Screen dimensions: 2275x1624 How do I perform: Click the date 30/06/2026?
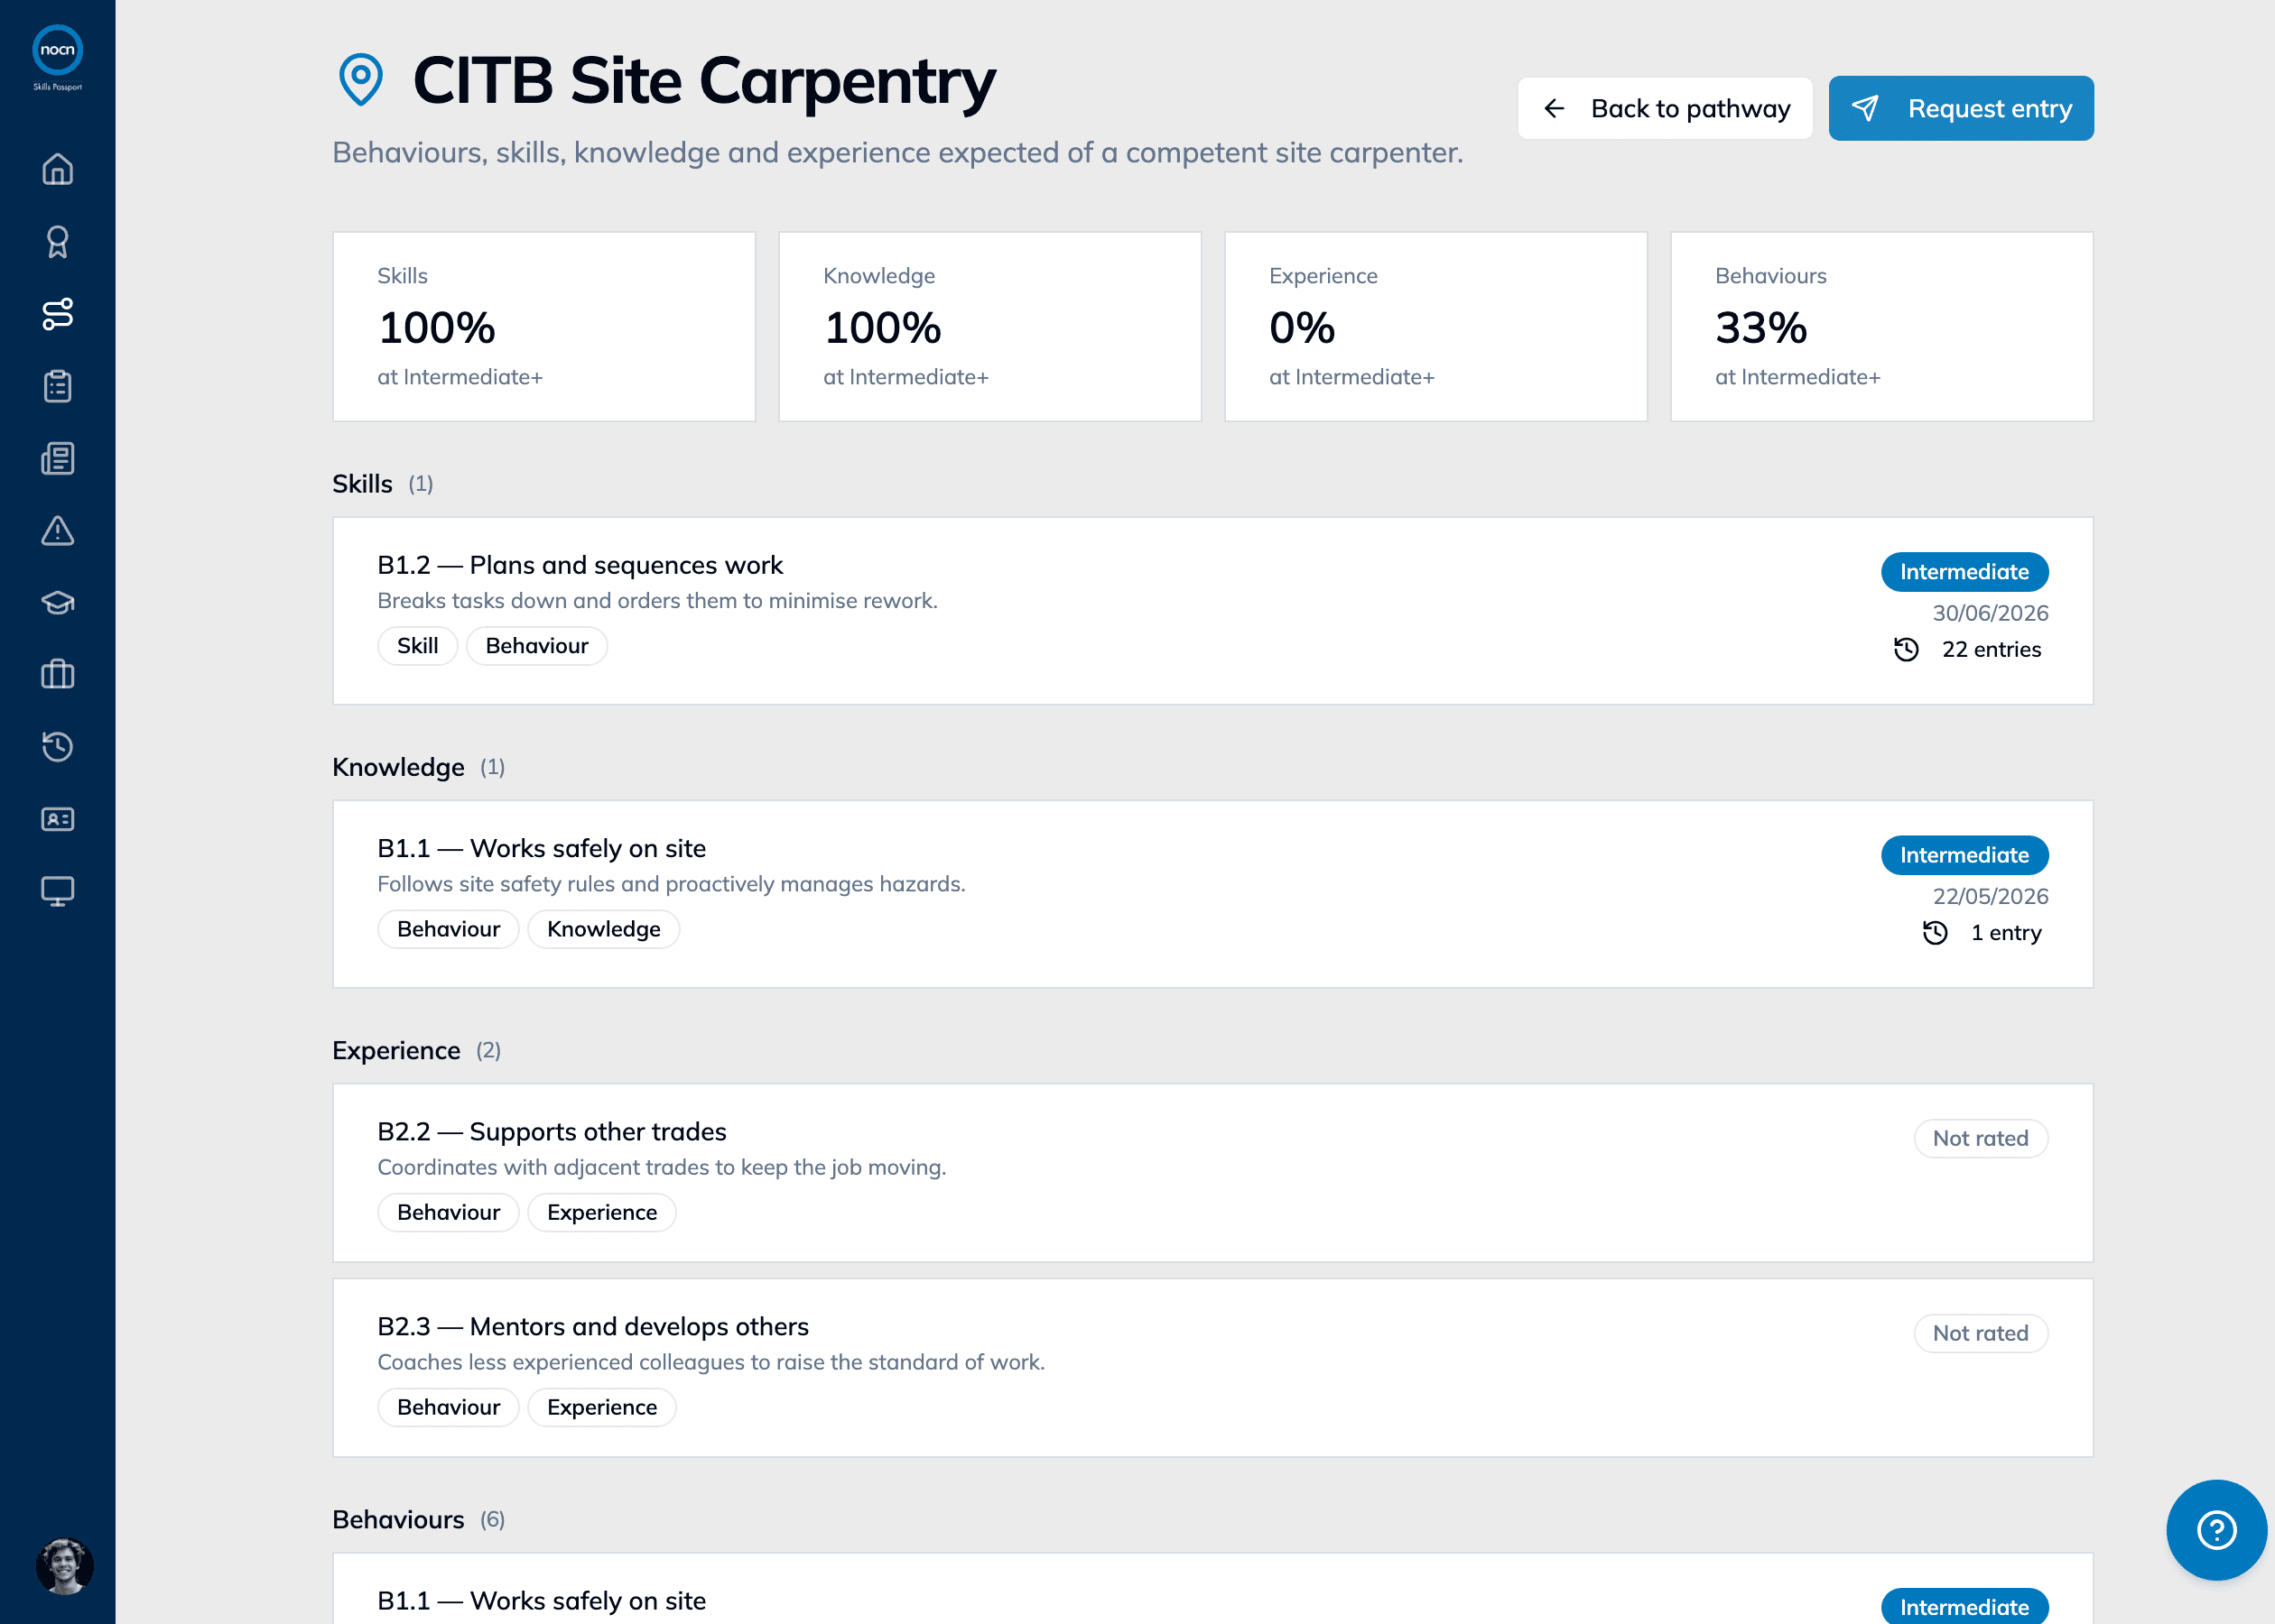click(1990, 613)
